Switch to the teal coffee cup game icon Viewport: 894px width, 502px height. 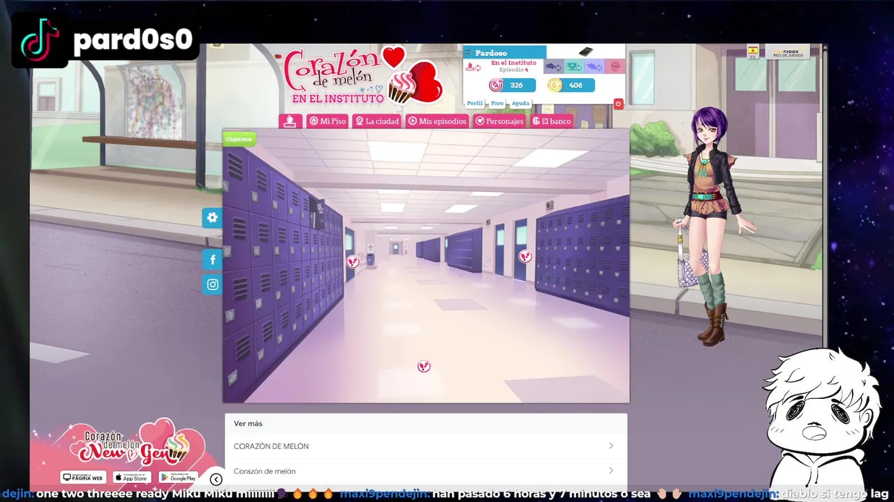click(573, 67)
